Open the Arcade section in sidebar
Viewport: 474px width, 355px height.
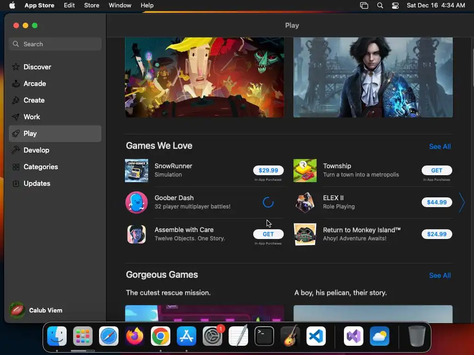[55, 84]
